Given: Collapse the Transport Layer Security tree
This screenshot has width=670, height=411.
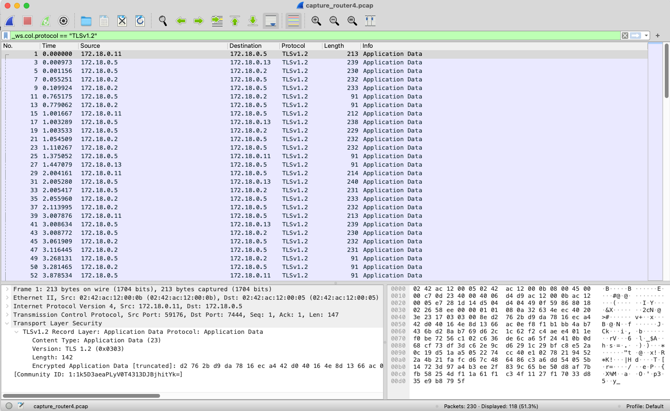Looking at the screenshot, I should tap(7, 323).
